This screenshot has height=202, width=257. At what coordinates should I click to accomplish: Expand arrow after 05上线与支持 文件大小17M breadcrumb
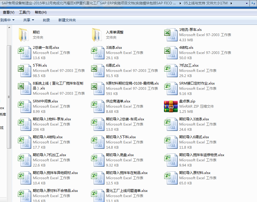coord(231,3)
